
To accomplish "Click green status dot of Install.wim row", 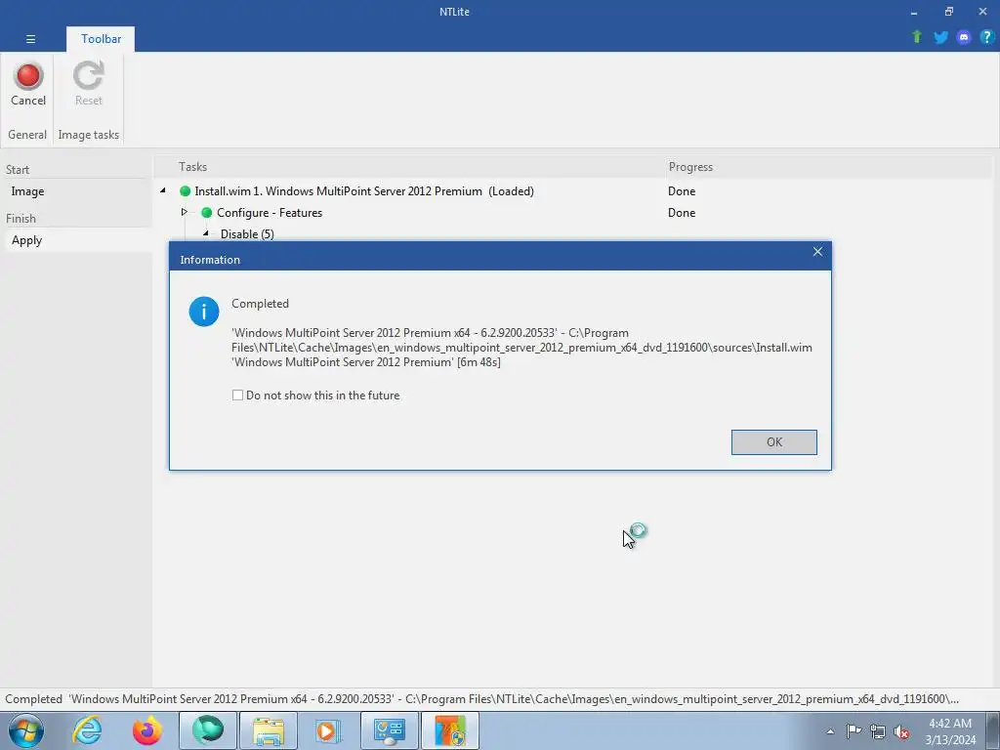I will tap(185, 191).
